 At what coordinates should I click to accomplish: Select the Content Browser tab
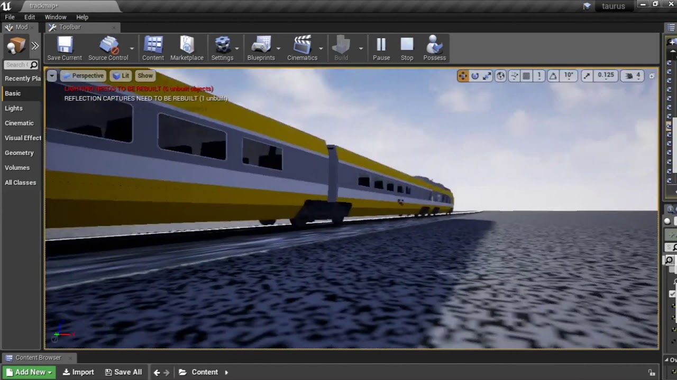[x=38, y=357]
